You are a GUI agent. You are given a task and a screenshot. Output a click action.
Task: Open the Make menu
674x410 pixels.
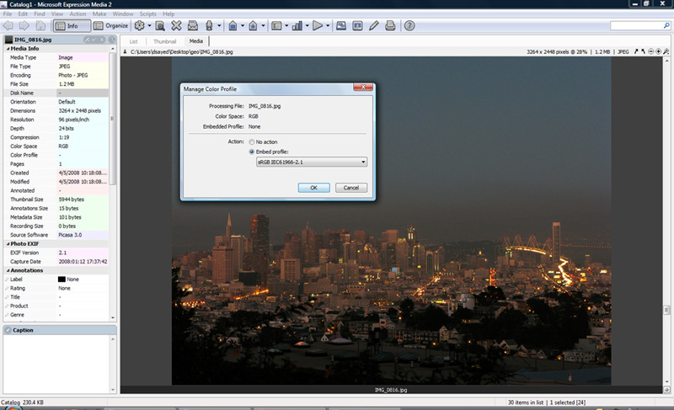99,13
